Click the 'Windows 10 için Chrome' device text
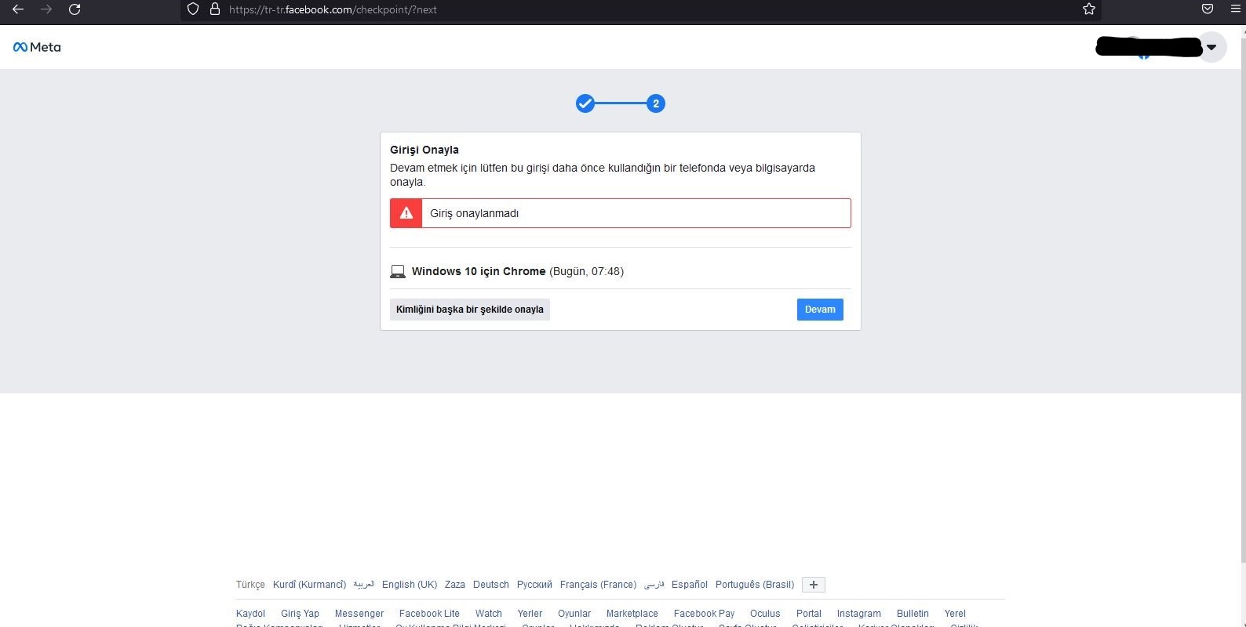This screenshot has height=627, width=1246. (x=479, y=271)
